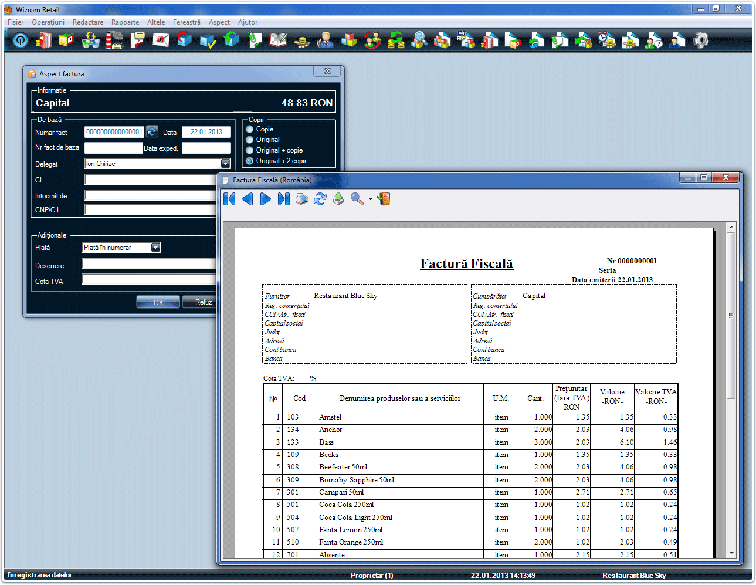This screenshot has width=756, height=585.
Task: Choose the Original + copie option
Action: pos(250,150)
